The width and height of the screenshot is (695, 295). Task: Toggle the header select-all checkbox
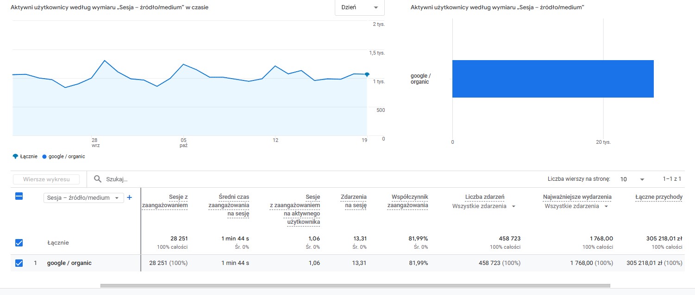pyautogui.click(x=19, y=197)
